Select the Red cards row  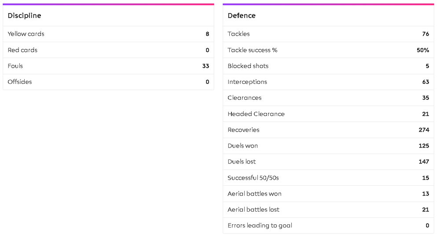coord(108,50)
